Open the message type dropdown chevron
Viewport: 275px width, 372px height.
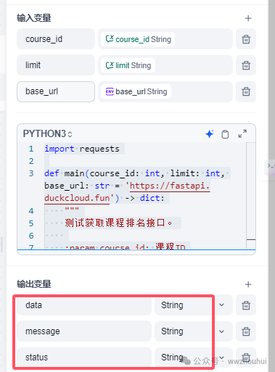point(221,331)
